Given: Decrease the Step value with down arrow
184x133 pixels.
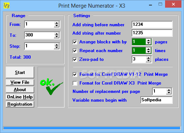Looking at the screenshot, I should 56,48.
